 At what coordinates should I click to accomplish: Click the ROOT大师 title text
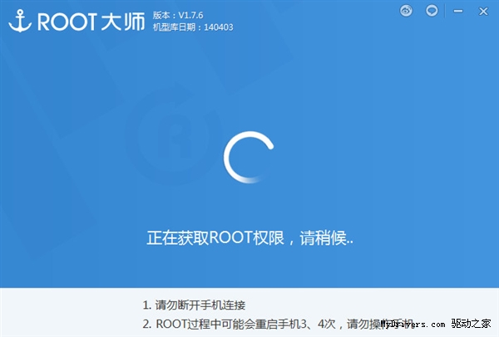91,22
